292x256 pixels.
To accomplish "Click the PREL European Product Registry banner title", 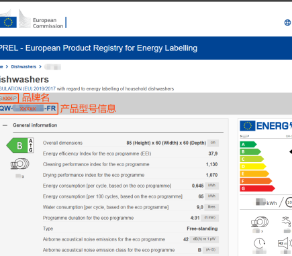I will [x=99, y=48].
